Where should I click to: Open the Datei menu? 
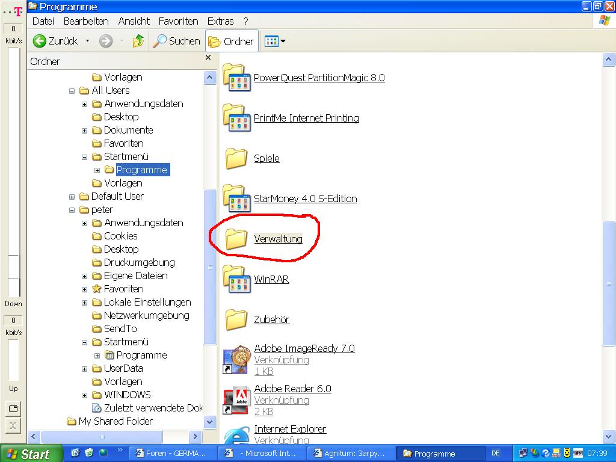coord(43,21)
